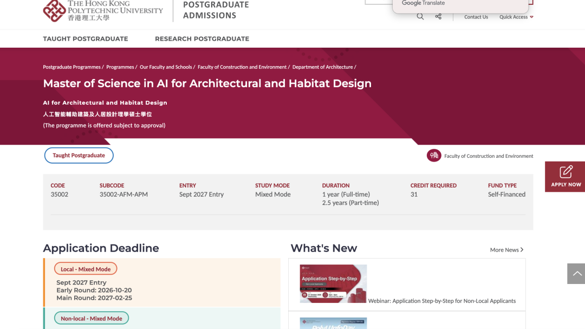Viewport: 585px width, 329px height.
Task: Open the Webinar: Application Step-by-Step news link
Action: (442, 301)
